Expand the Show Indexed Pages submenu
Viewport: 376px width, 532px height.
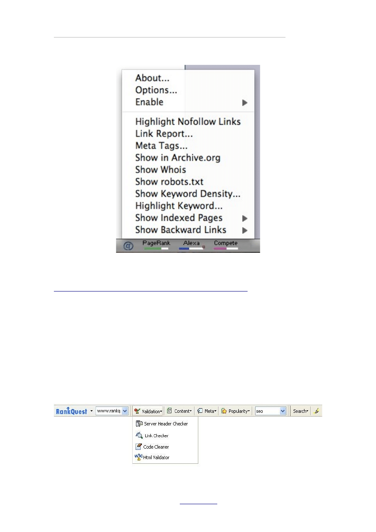[245, 218]
